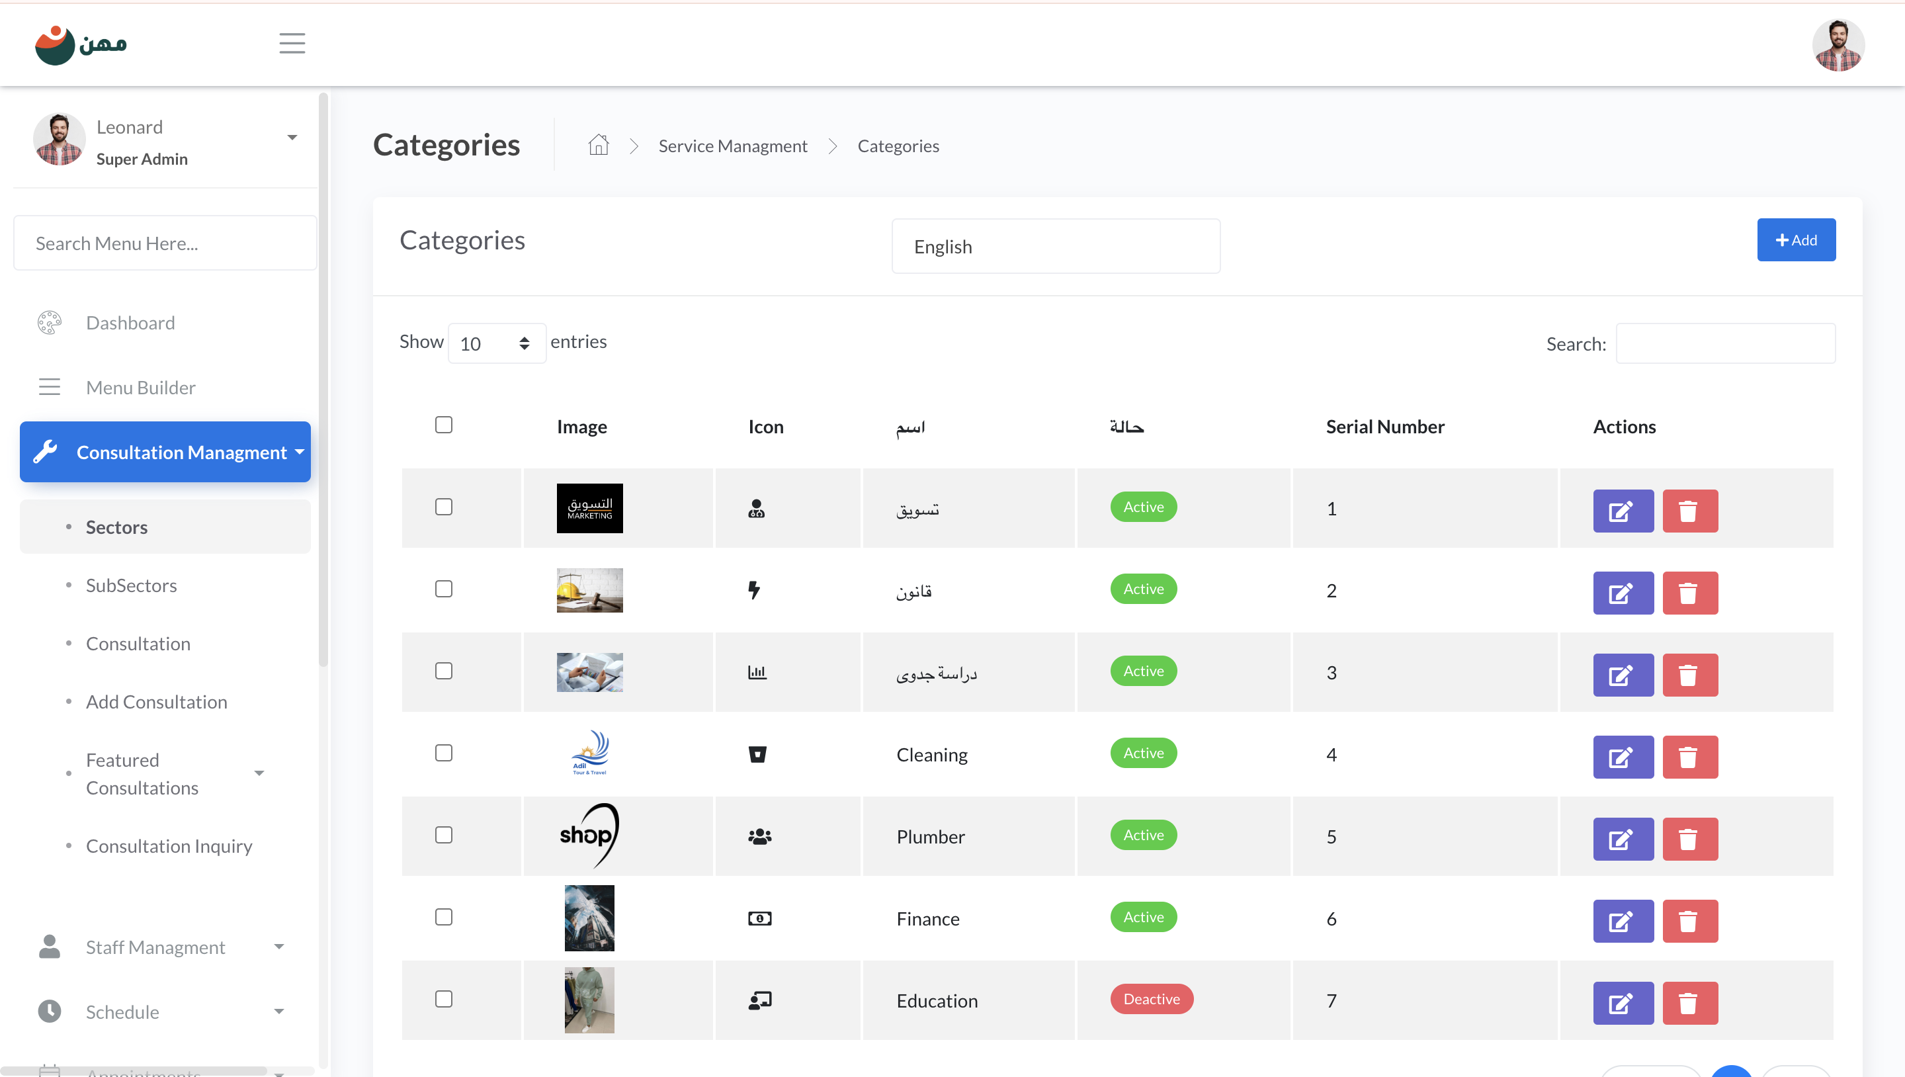Open the entries per page dropdown
This screenshot has height=1077, width=1905.
[496, 343]
